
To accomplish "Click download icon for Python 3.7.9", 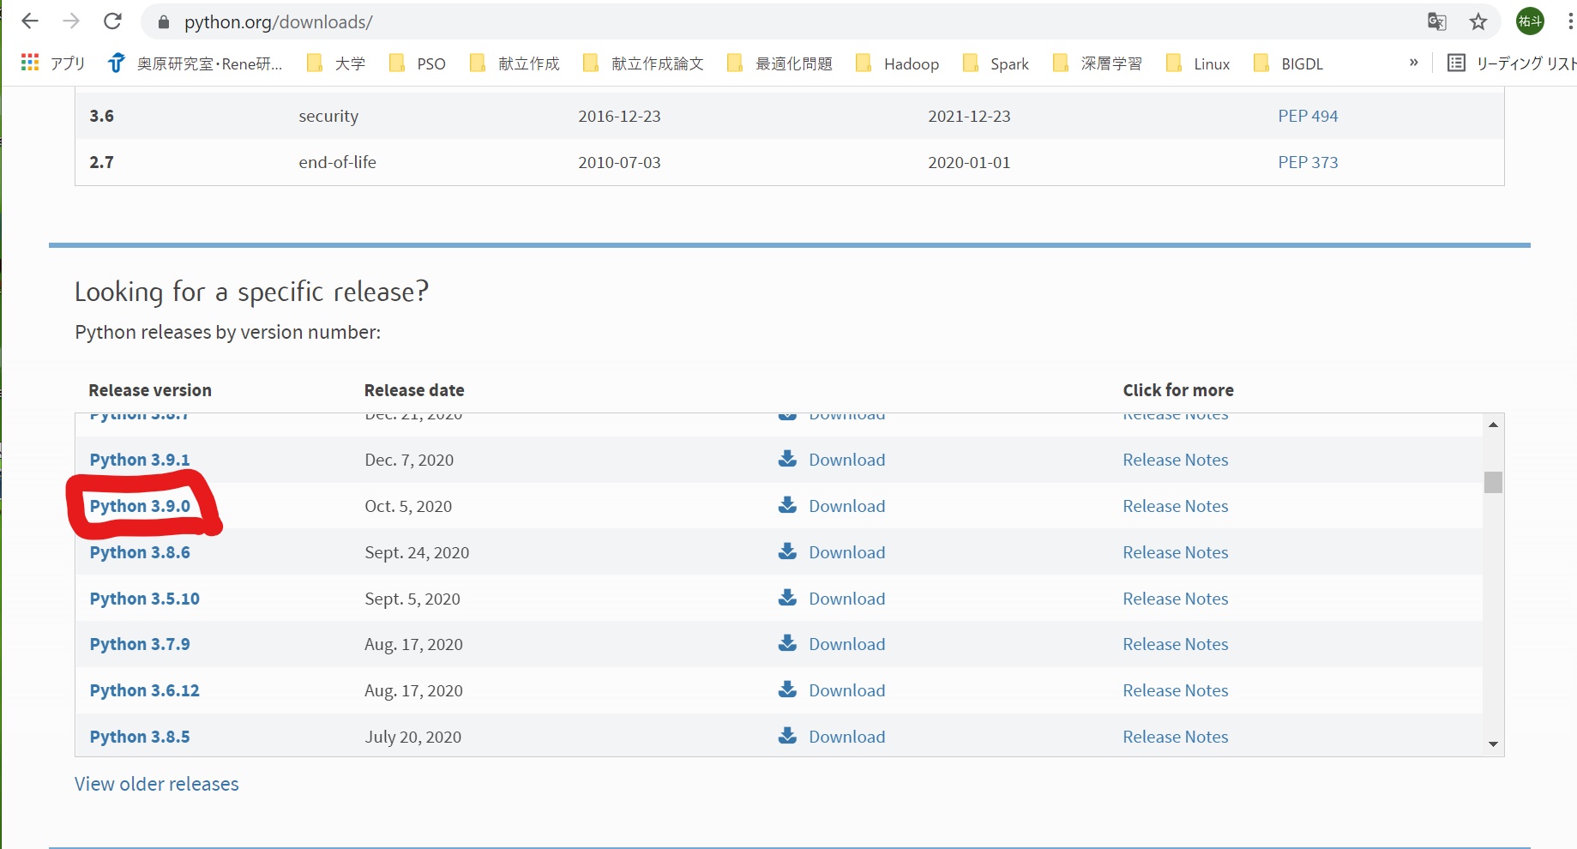I will pyautogui.click(x=787, y=643).
